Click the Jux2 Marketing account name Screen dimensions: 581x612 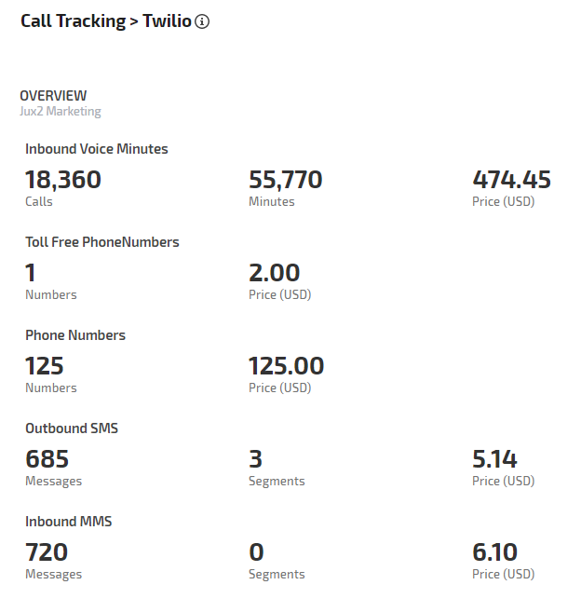click(x=61, y=112)
